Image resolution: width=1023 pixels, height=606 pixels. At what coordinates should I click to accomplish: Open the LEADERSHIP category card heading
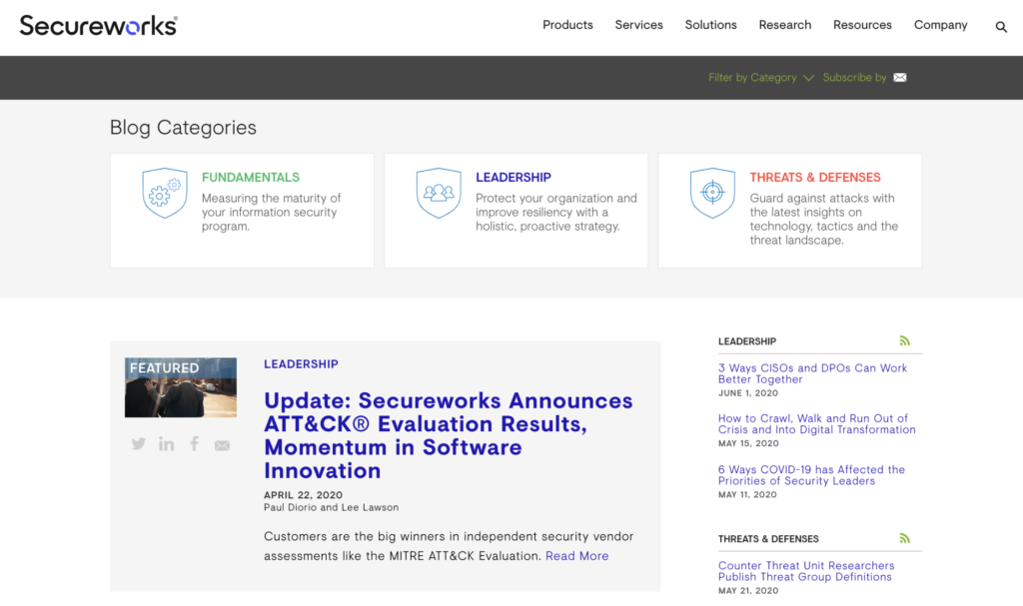[x=513, y=178]
